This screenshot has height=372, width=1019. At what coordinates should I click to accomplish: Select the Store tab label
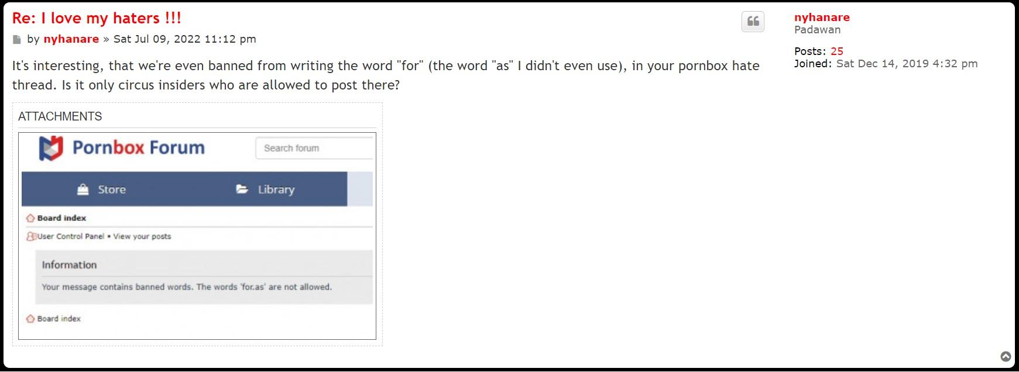pyautogui.click(x=112, y=190)
